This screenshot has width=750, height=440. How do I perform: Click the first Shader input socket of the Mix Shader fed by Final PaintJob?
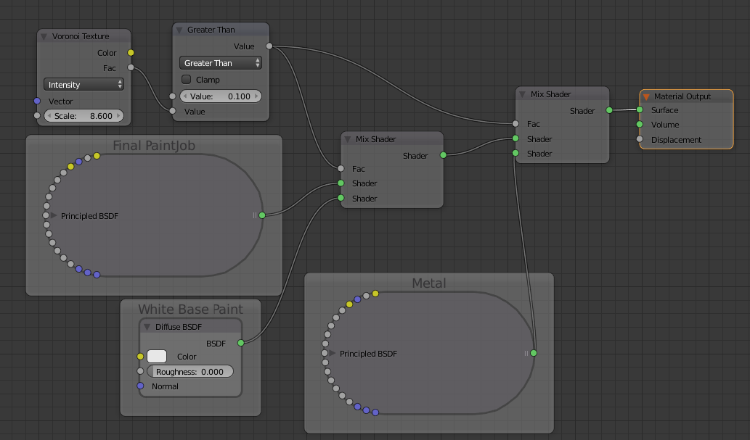point(341,183)
